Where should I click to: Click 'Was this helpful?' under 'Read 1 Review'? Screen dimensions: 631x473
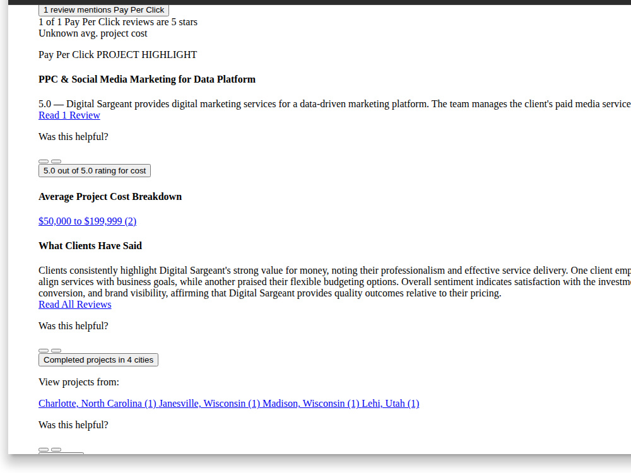click(73, 137)
